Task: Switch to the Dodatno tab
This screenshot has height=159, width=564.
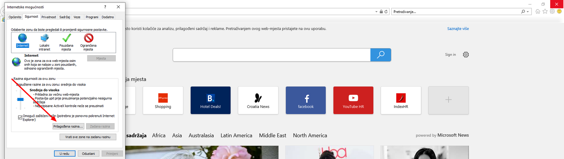Action: [108, 17]
